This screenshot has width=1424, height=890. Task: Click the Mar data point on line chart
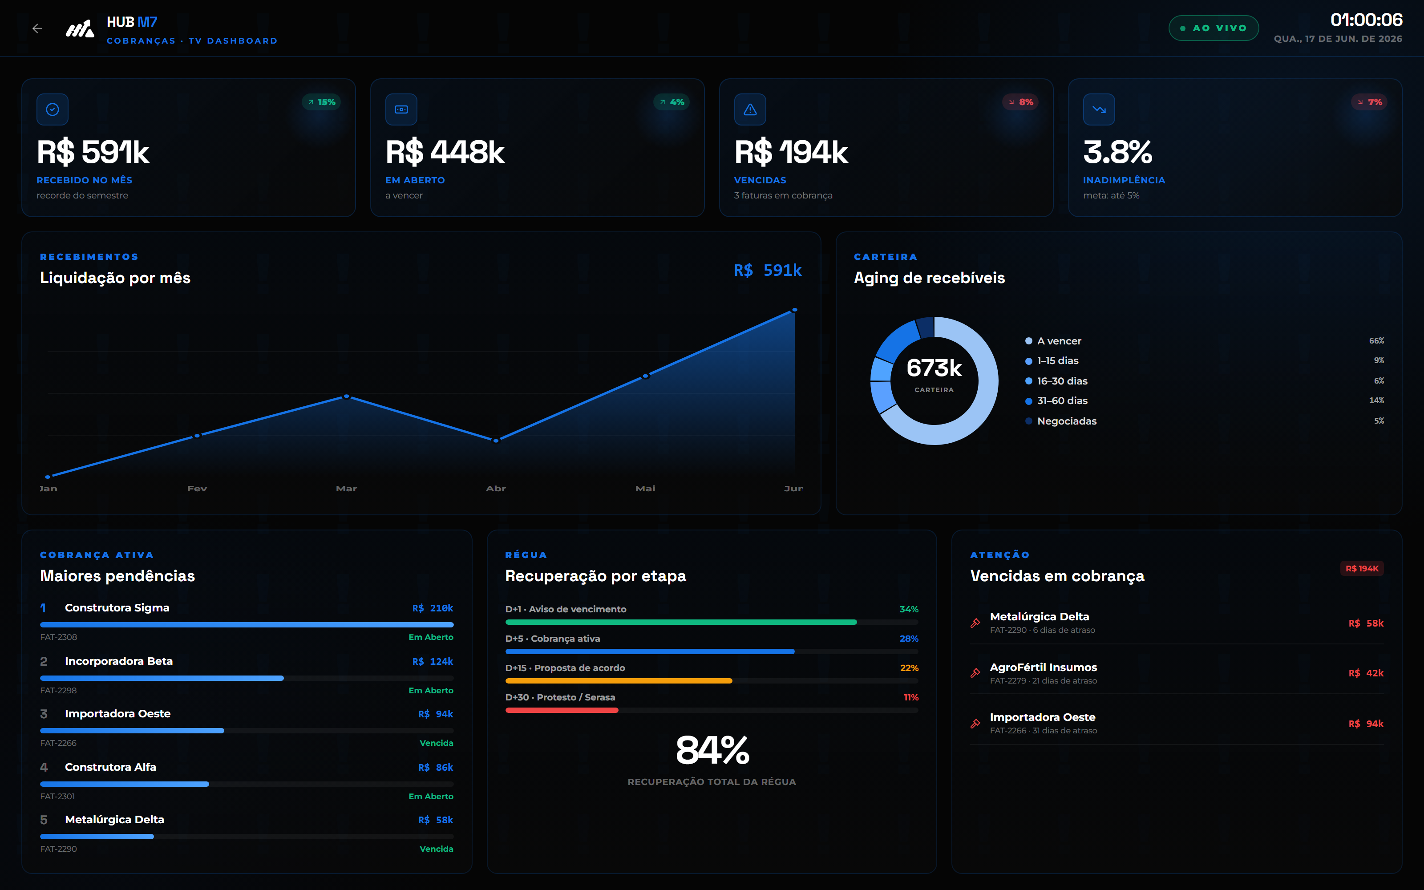pyautogui.click(x=347, y=397)
